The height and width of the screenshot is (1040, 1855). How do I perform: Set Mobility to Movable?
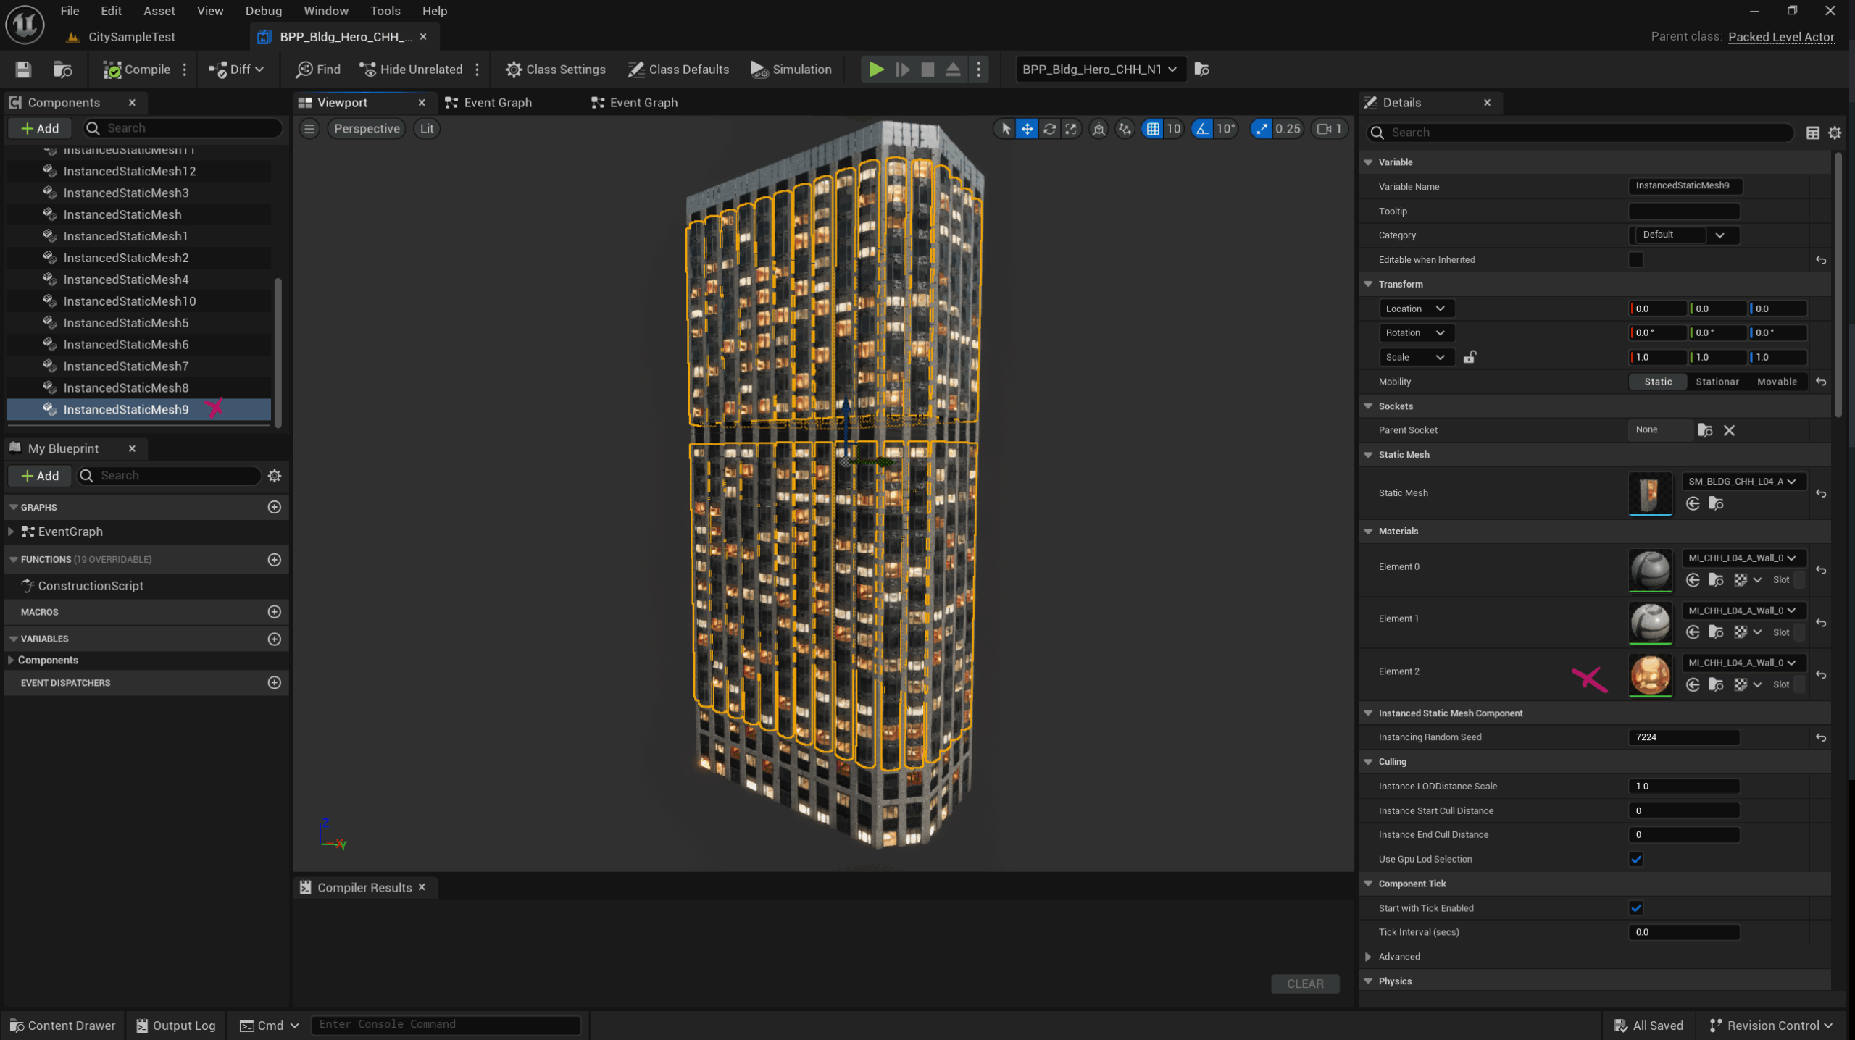[1777, 382]
